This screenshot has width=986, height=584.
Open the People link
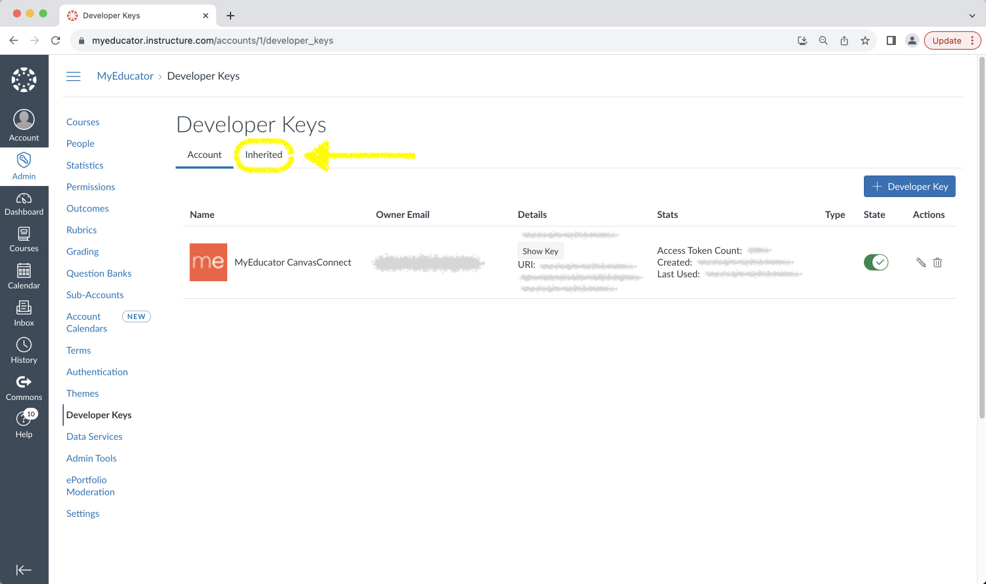click(80, 144)
